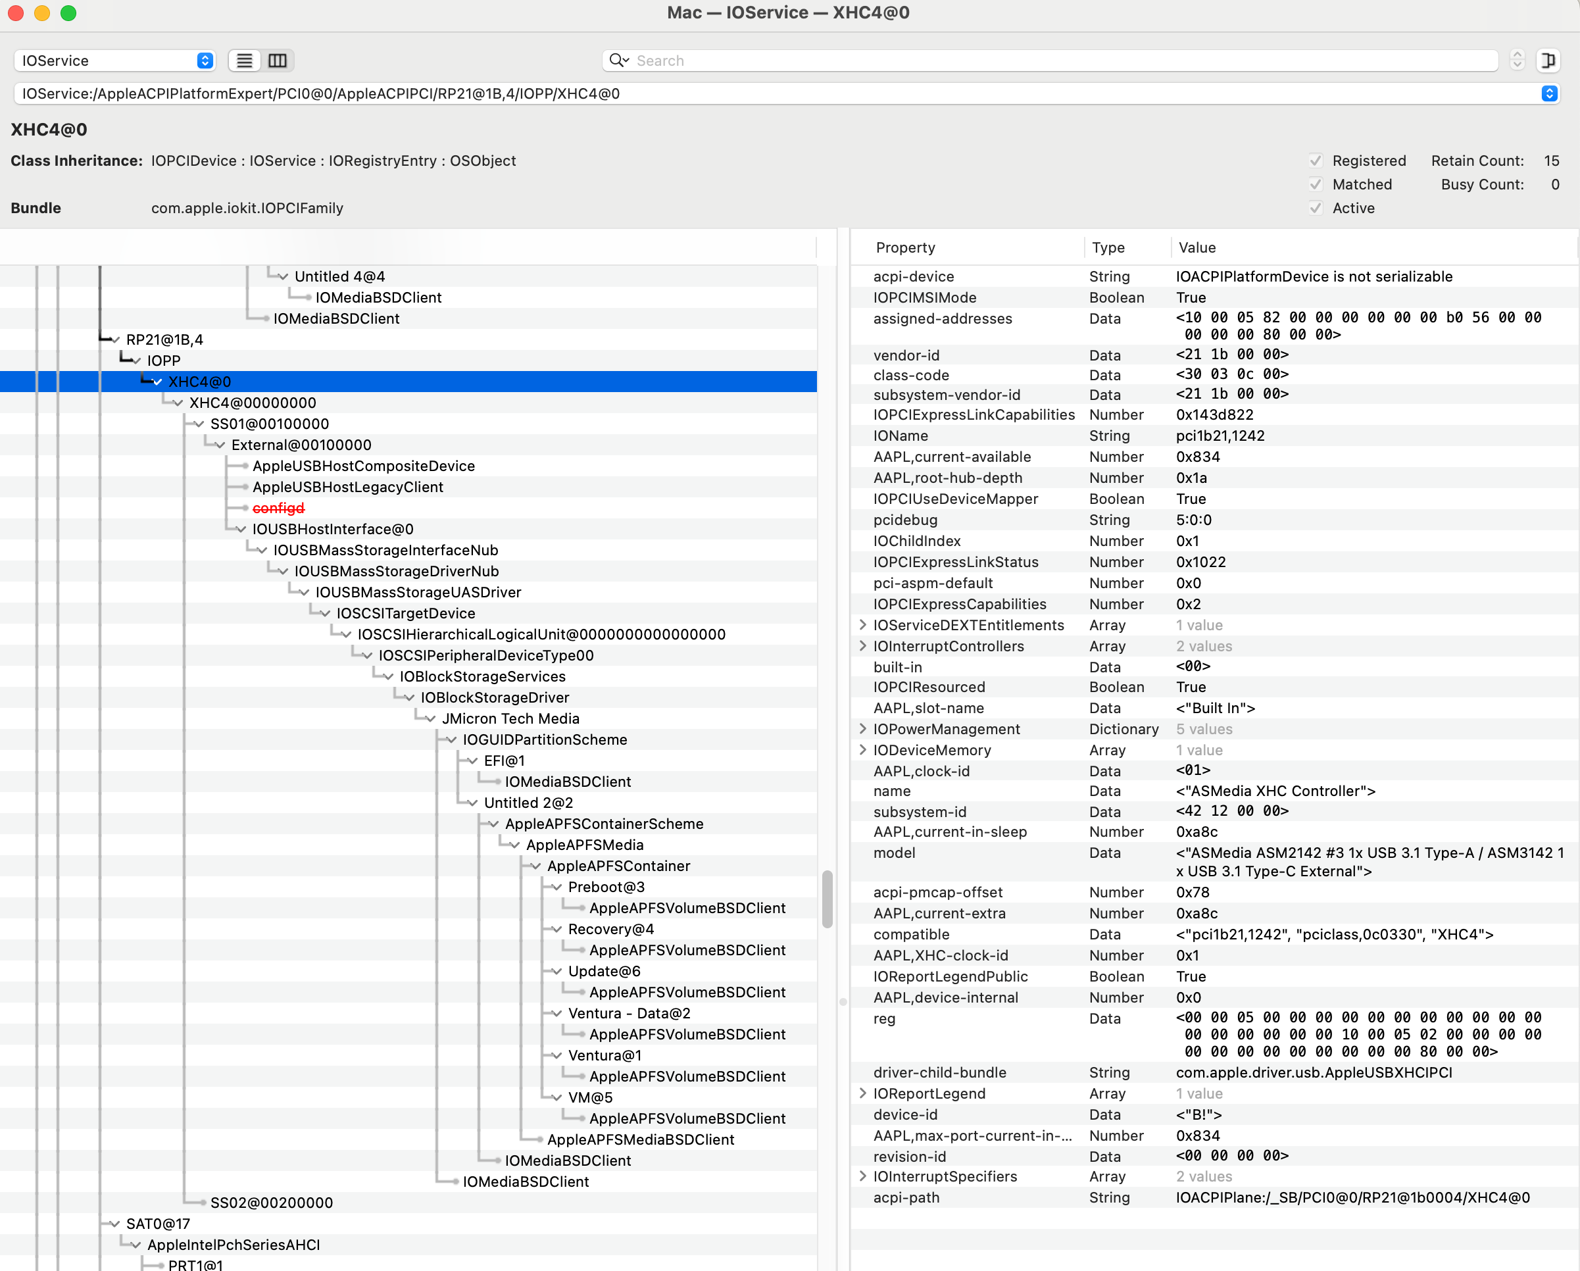This screenshot has width=1580, height=1271.
Task: Toggle the Registered checkbox
Action: click(x=1316, y=161)
